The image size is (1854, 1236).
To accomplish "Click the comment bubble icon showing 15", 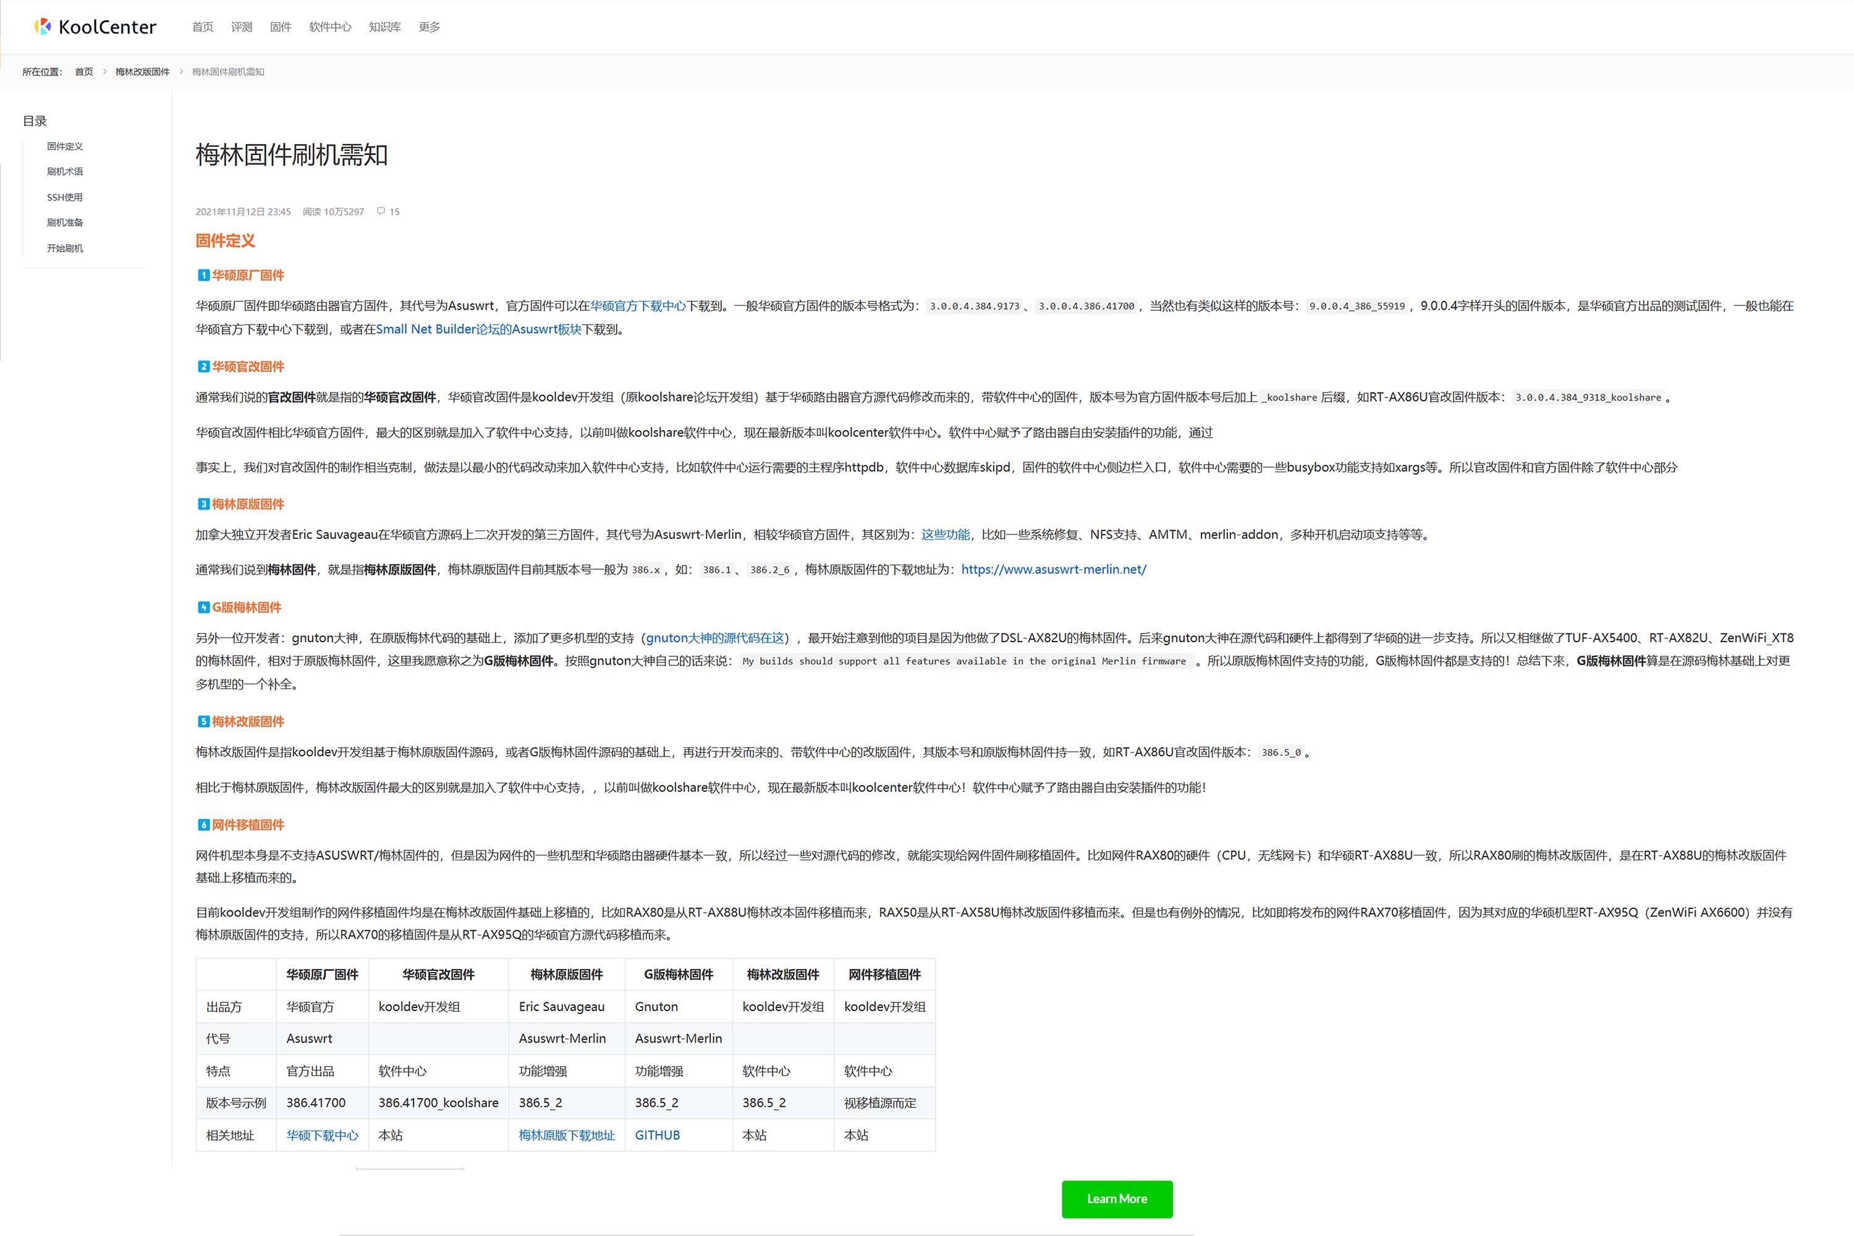I will tap(381, 211).
